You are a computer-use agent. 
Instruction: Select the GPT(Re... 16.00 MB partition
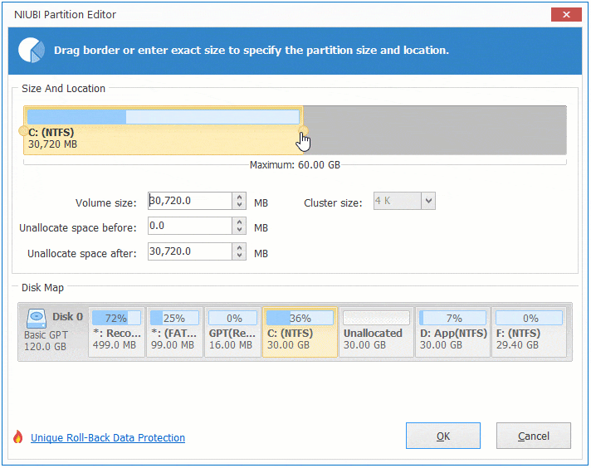tap(232, 332)
